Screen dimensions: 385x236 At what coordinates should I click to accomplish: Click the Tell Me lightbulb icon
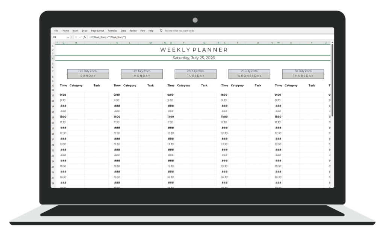pyautogui.click(x=161, y=31)
